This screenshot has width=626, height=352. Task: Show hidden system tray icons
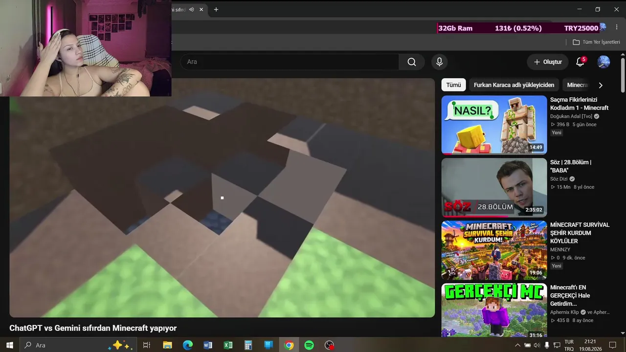[518, 345]
